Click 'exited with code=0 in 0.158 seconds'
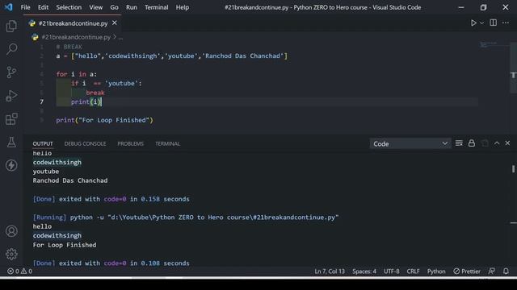This screenshot has height=290, width=517. [124, 199]
